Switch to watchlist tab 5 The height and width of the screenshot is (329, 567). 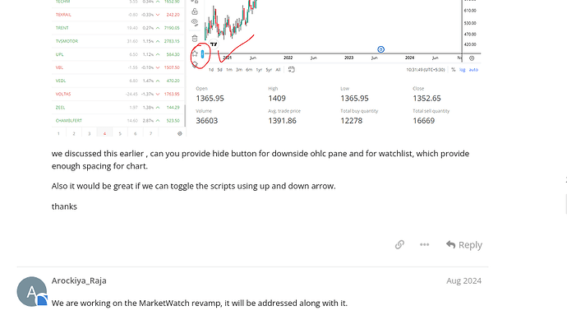[120, 132]
